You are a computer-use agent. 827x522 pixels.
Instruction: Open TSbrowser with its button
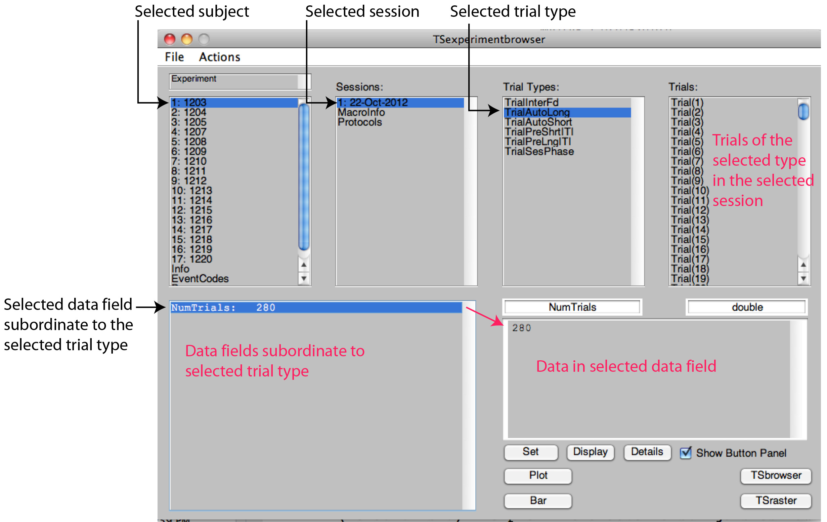[x=776, y=476]
